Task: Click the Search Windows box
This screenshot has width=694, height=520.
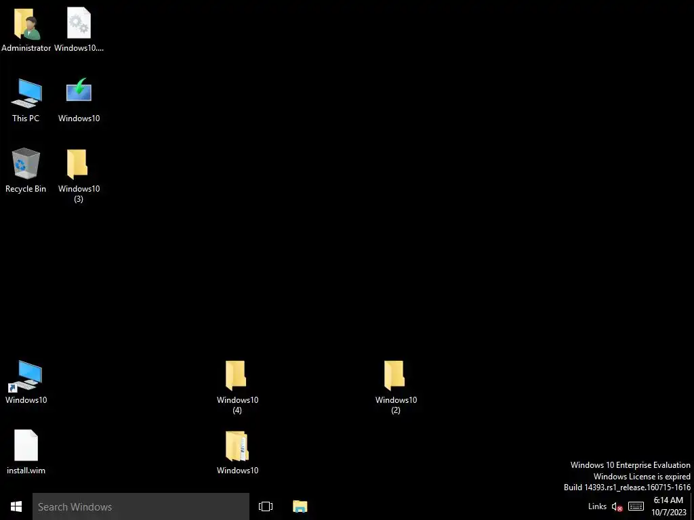Action: 141,506
